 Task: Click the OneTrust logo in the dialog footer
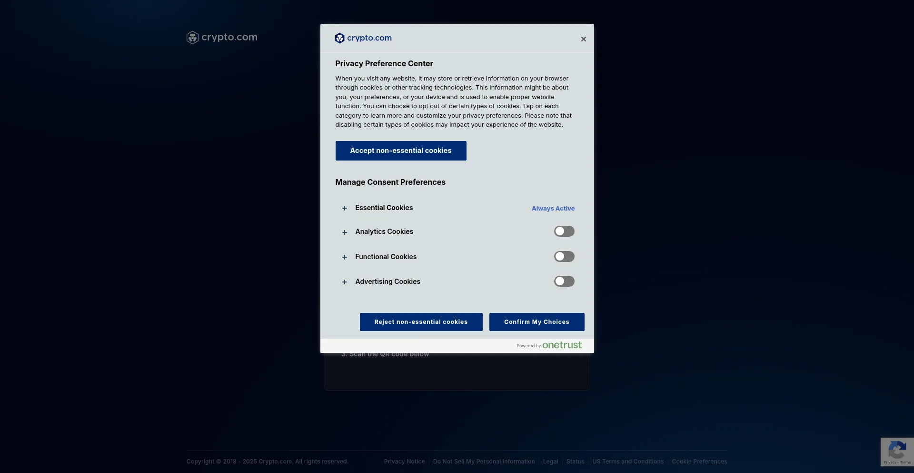click(561, 345)
